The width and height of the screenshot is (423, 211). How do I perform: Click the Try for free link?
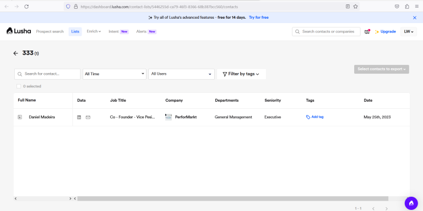pyautogui.click(x=259, y=18)
